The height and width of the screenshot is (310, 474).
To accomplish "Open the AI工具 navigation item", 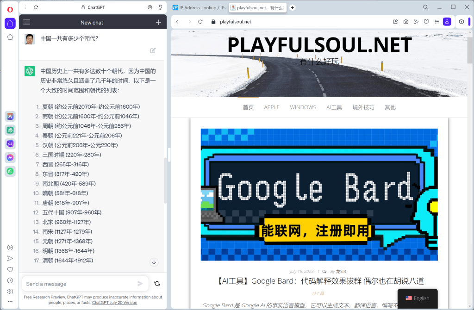I will [334, 107].
